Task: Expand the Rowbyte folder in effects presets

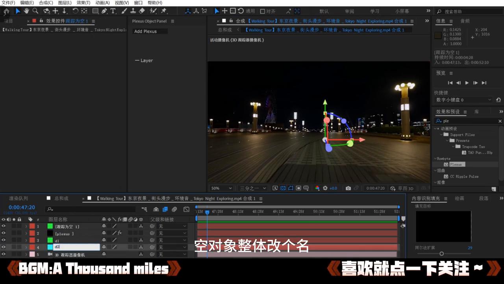Action: pos(435,159)
